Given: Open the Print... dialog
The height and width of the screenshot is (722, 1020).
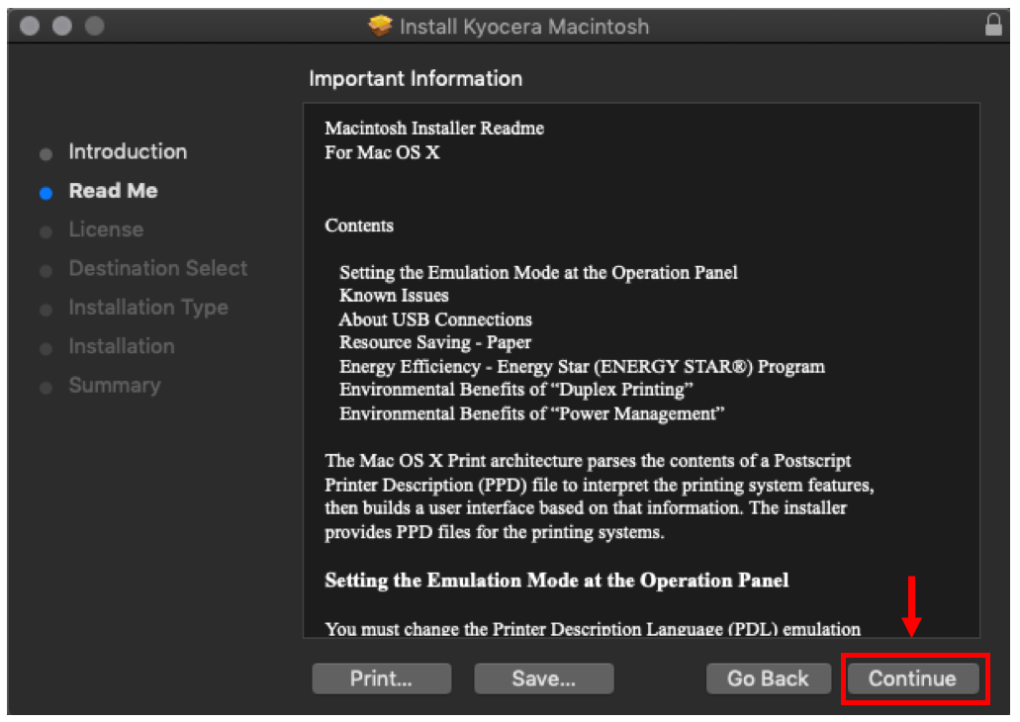Looking at the screenshot, I should point(381,678).
